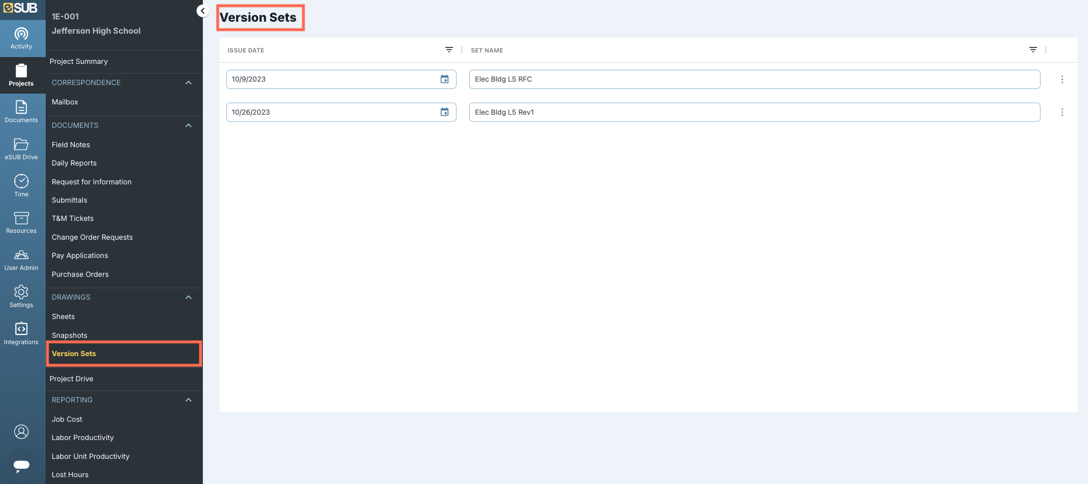This screenshot has width=1088, height=484.
Task: Edit the issue date 10/26/2023 field
Action: [x=341, y=112]
